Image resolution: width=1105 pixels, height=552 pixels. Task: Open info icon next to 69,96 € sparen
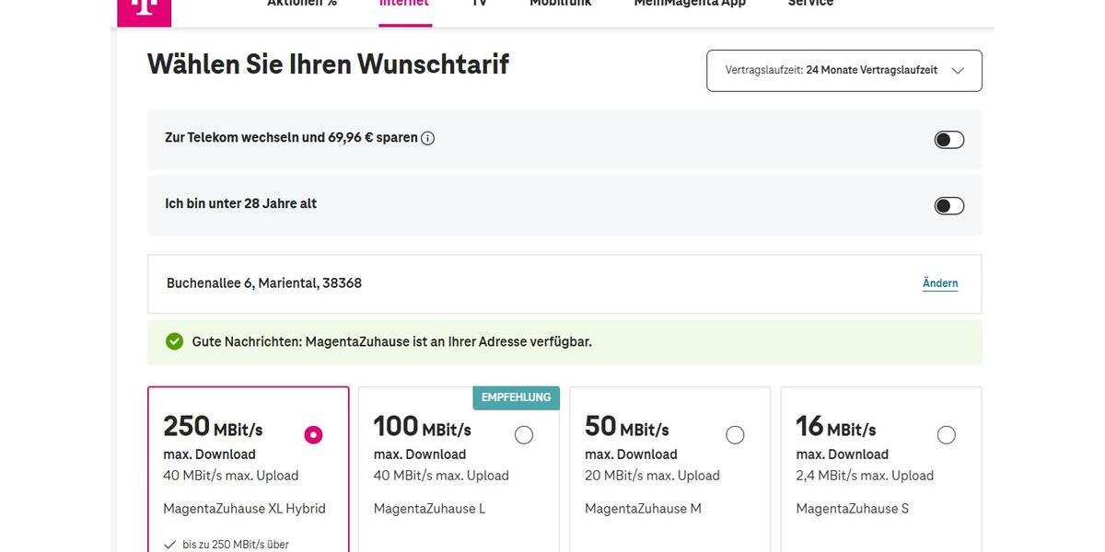pyautogui.click(x=427, y=138)
